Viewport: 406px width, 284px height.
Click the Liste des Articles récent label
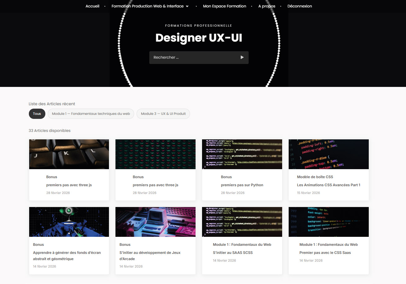(x=52, y=104)
